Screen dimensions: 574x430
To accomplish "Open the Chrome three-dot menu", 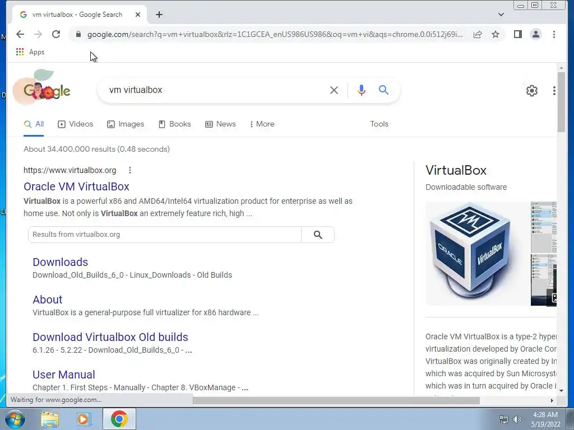I will [x=554, y=34].
